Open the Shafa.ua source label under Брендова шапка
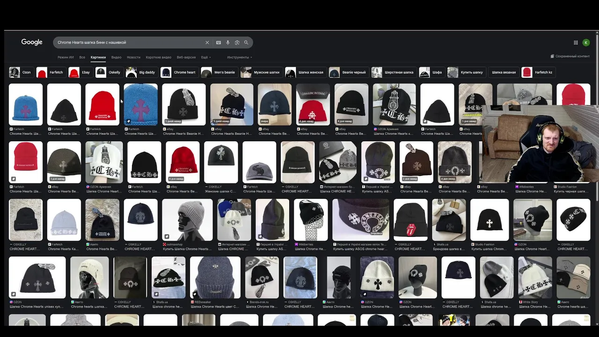The height and width of the screenshot is (337, 599). [x=442, y=244]
